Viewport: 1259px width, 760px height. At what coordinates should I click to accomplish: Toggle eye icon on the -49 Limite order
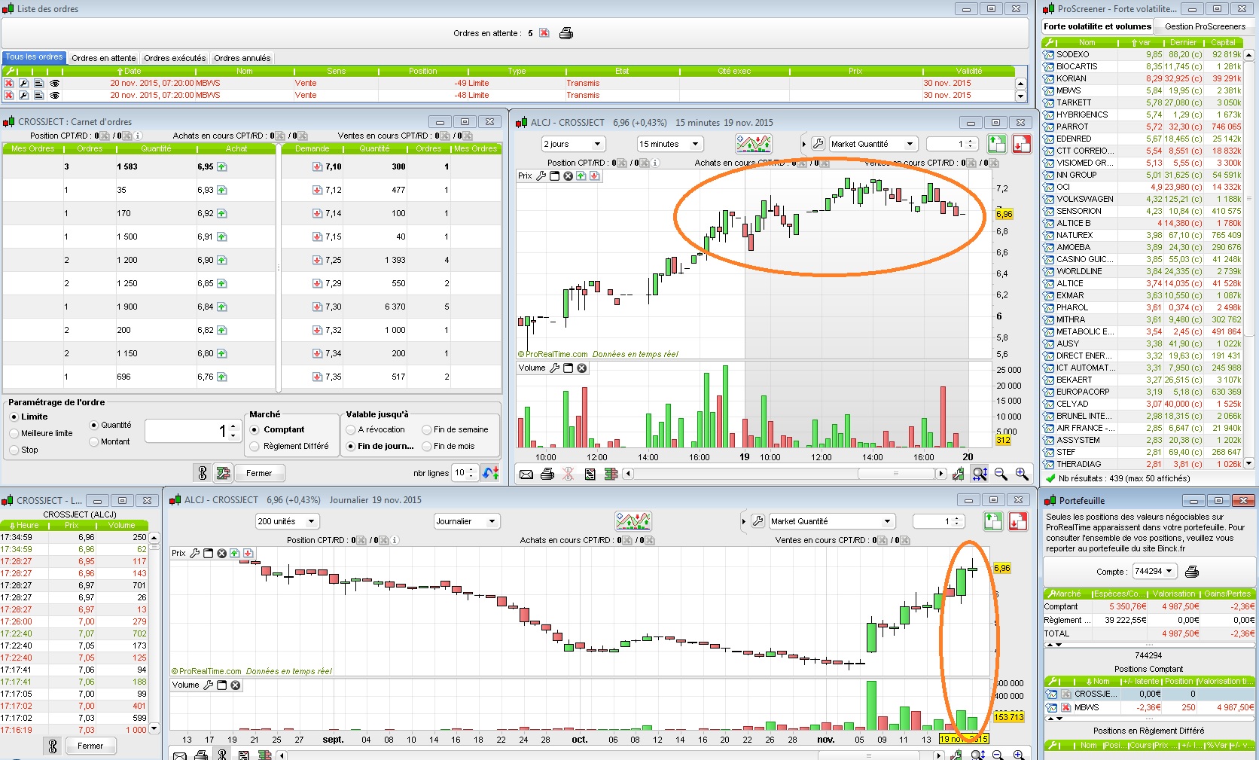[x=54, y=84]
